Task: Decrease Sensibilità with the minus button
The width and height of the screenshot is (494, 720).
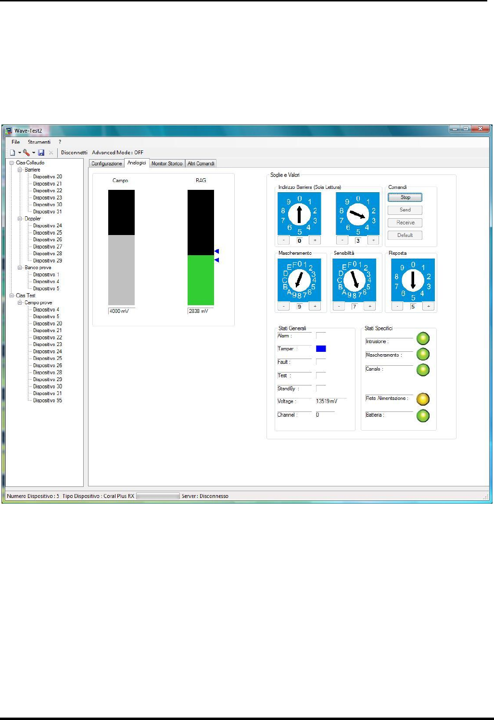Action: tap(339, 307)
